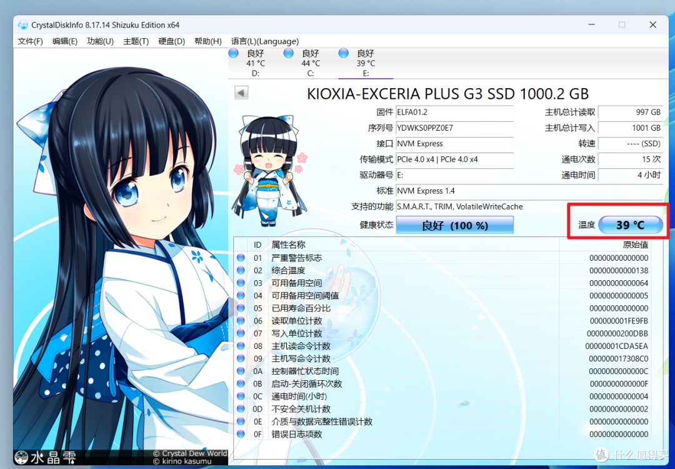Open the 帮助(H) menu
Viewport: 675px width, 469px height.
click(208, 41)
